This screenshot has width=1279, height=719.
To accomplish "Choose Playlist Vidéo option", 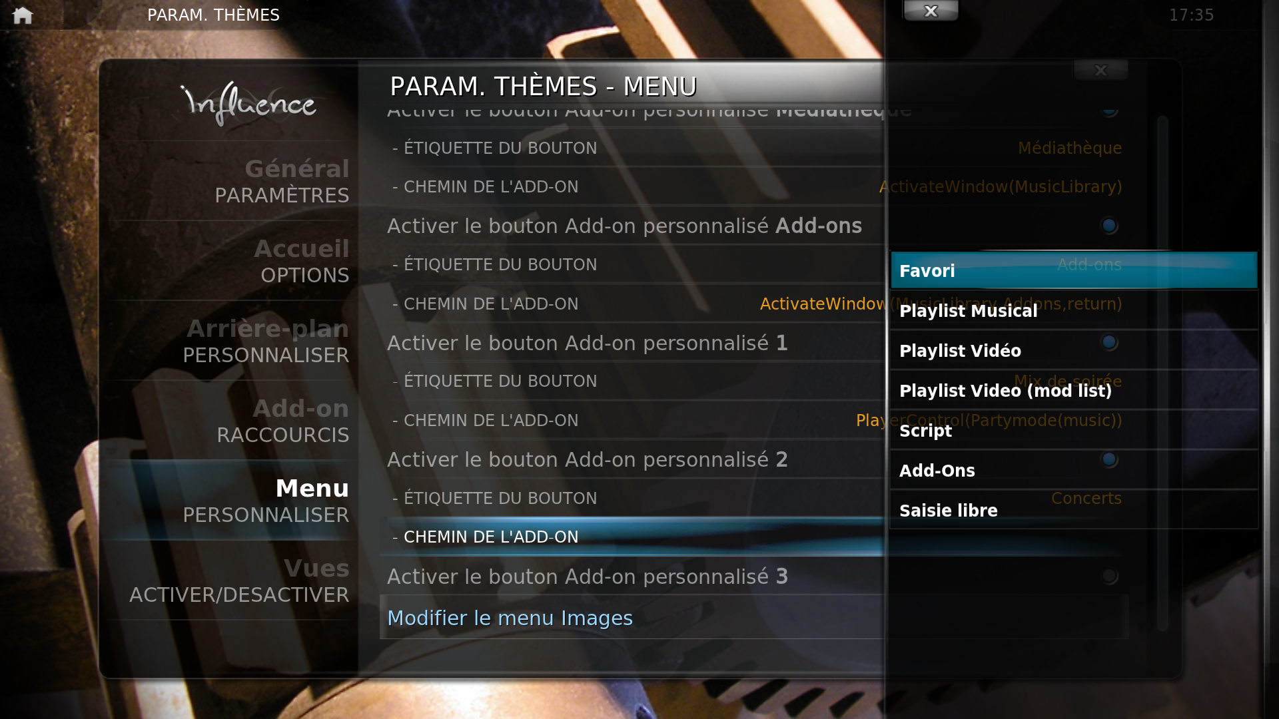I will coord(1074,350).
